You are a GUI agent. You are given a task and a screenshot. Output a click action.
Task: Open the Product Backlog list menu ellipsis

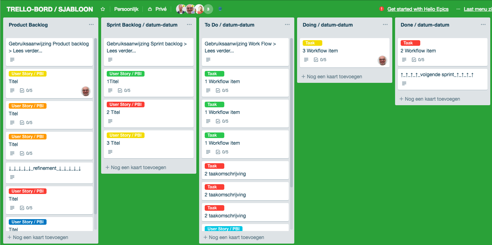pyautogui.click(x=91, y=25)
